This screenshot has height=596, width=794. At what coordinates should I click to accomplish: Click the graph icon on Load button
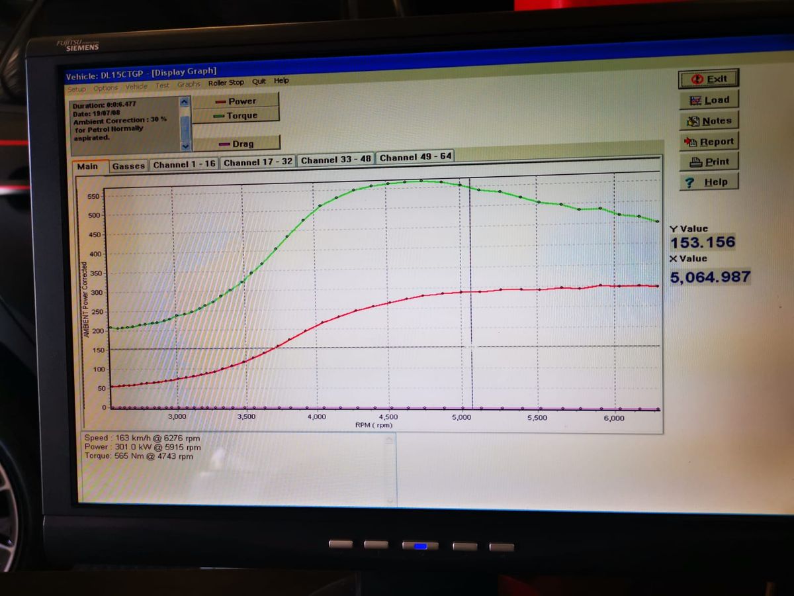click(x=695, y=100)
